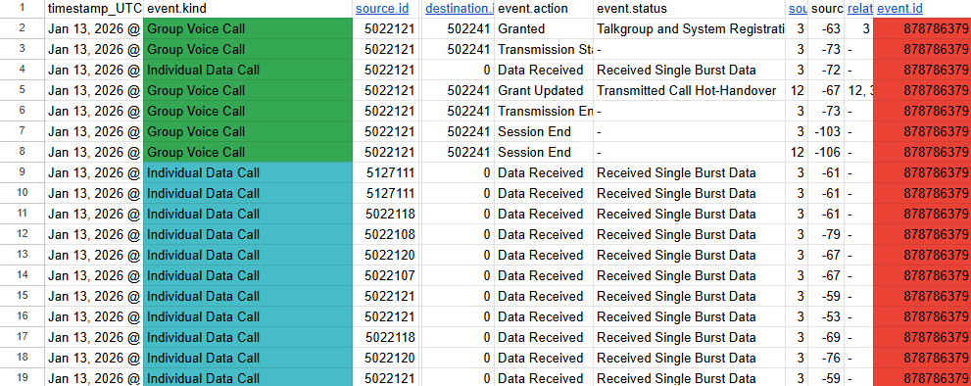Select the 12 sou cell in row 8

coord(797,153)
